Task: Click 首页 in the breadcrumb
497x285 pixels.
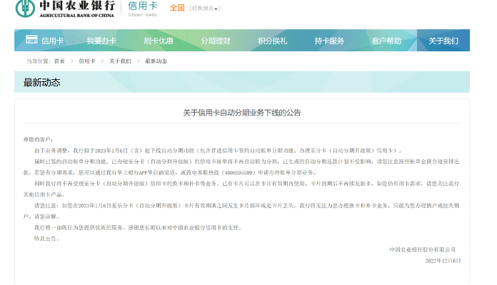Action: [59, 61]
